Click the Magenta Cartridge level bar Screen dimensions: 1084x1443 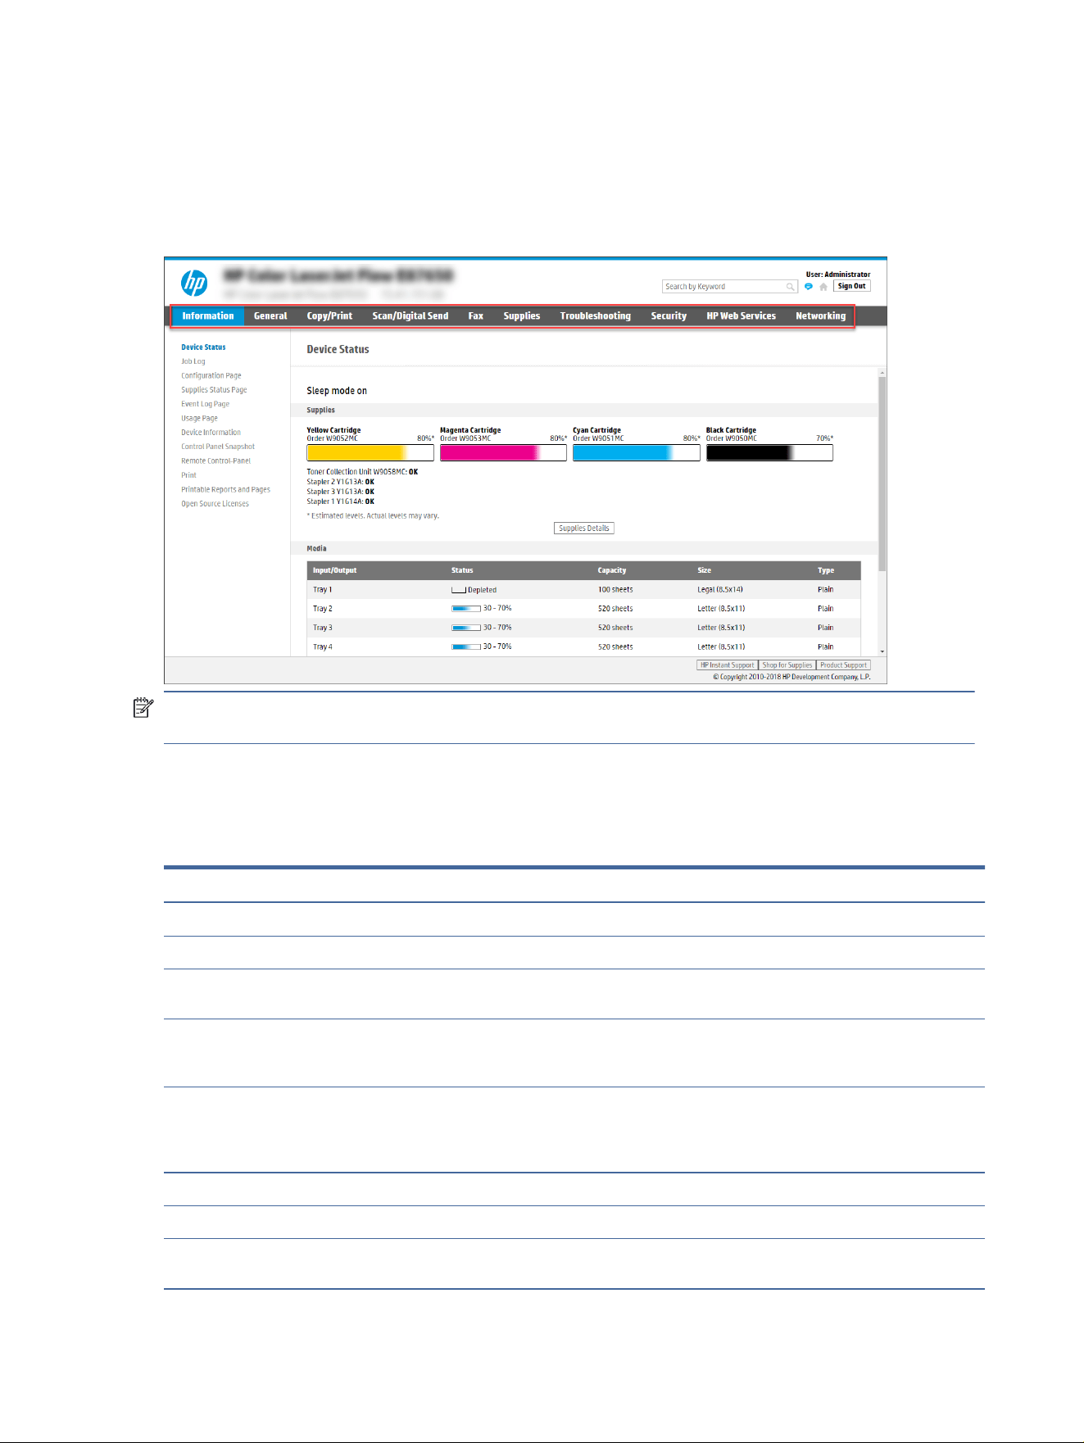(503, 453)
